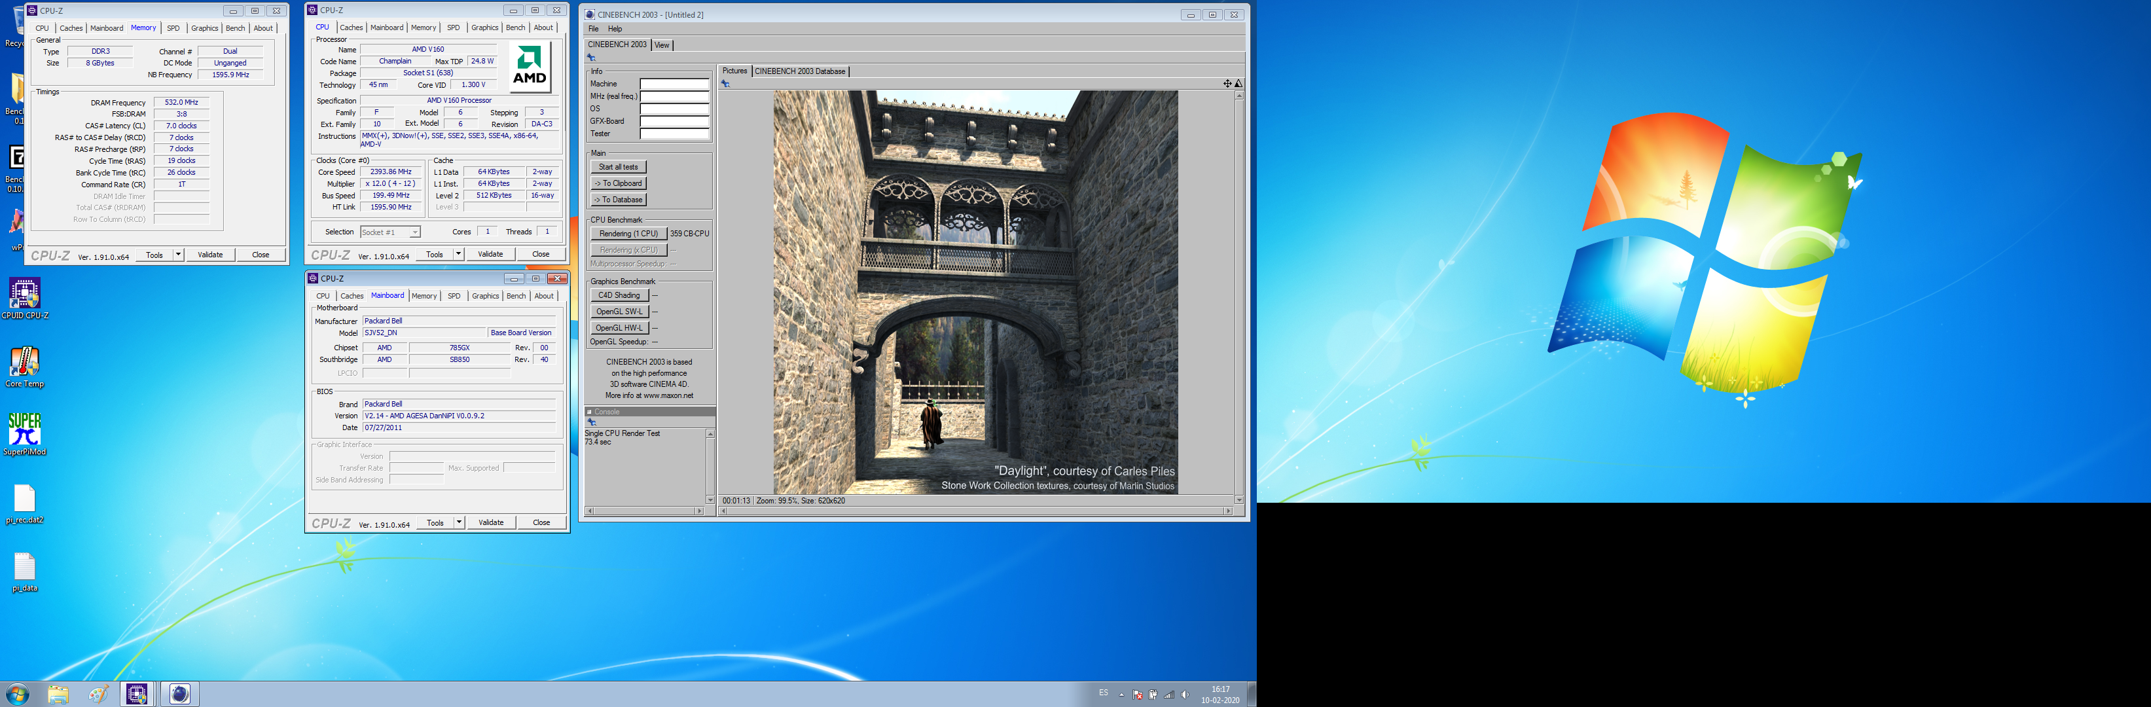Select CPU-Z taskbar button
The width and height of the screenshot is (2151, 707).
coord(137,695)
